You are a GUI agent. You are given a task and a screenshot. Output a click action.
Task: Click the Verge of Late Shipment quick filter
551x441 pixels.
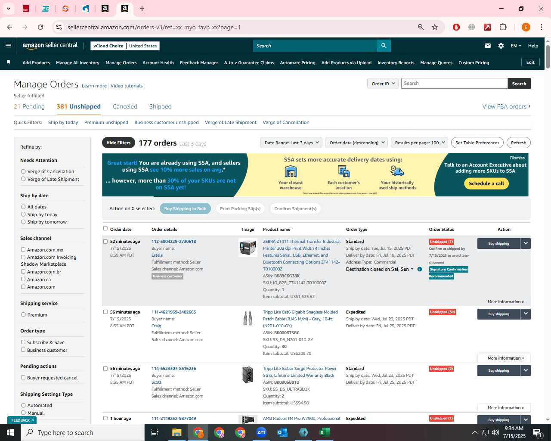click(x=231, y=122)
